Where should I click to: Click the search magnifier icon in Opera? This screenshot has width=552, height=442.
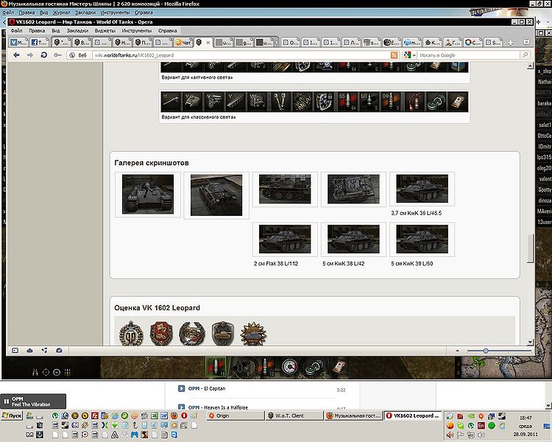point(525,55)
